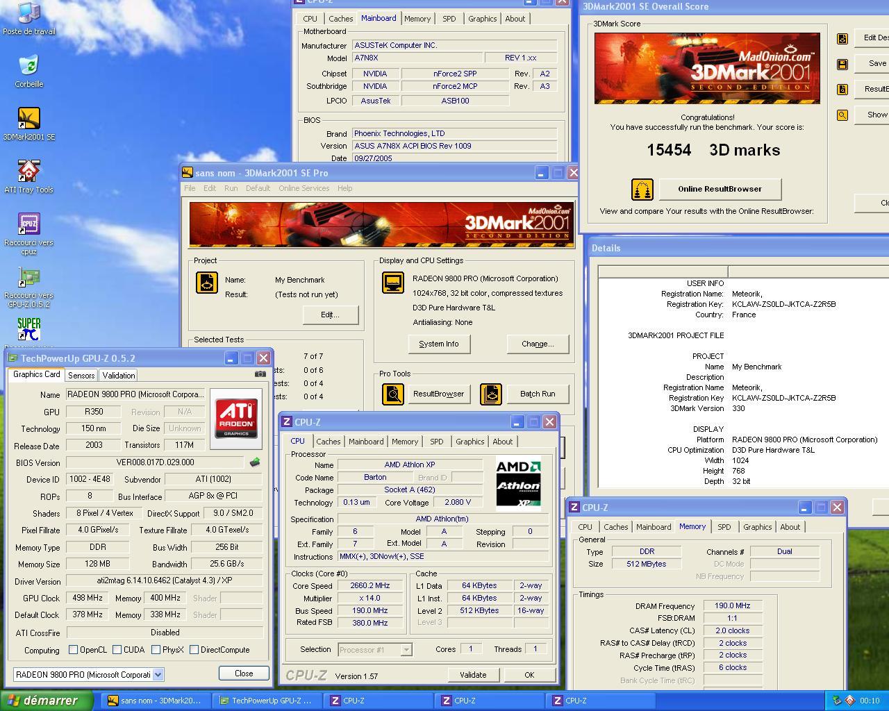The width and height of the screenshot is (889, 711).
Task: Click the AMD Athlon XP logo in CPU-Z
Action: click(x=518, y=483)
